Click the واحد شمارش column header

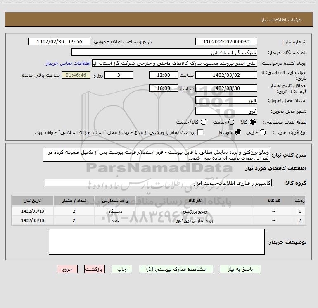115,201
